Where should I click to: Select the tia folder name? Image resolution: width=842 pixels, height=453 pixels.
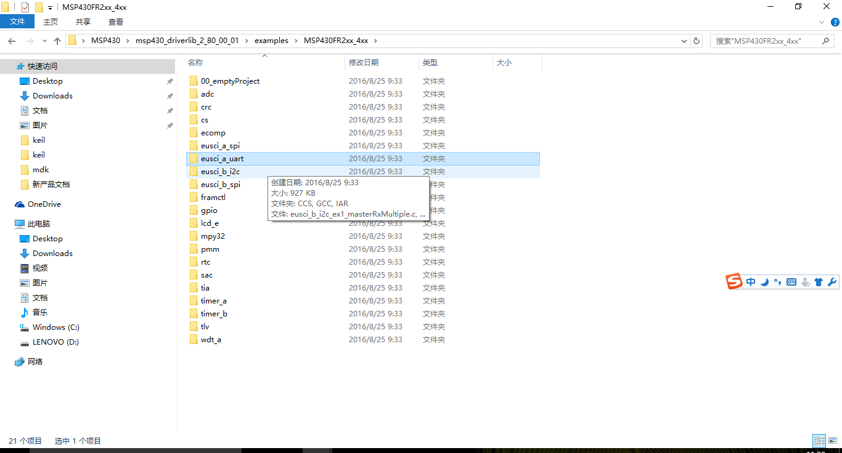(205, 288)
